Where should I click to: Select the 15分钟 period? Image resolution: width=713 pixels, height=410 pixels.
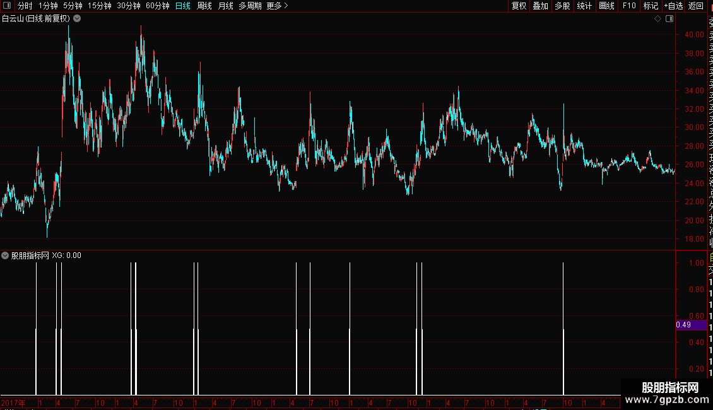[100, 6]
